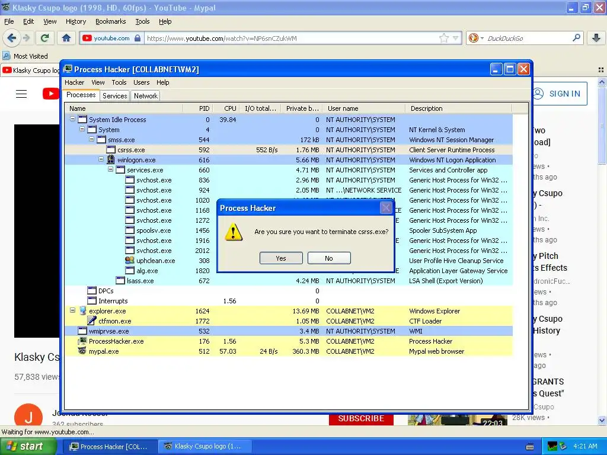Select the DPCs row

point(289,291)
